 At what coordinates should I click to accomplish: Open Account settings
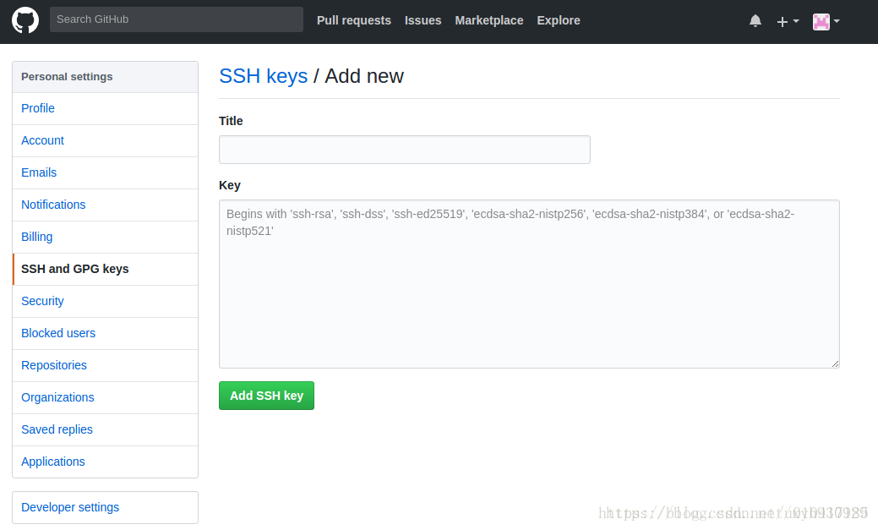point(106,140)
